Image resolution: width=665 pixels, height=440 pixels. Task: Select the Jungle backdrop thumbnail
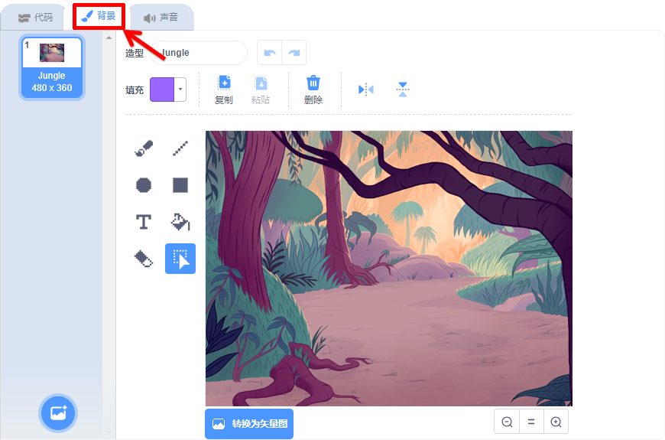[x=52, y=67]
